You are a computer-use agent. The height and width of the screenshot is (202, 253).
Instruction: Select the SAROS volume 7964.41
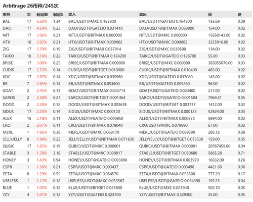215,97
